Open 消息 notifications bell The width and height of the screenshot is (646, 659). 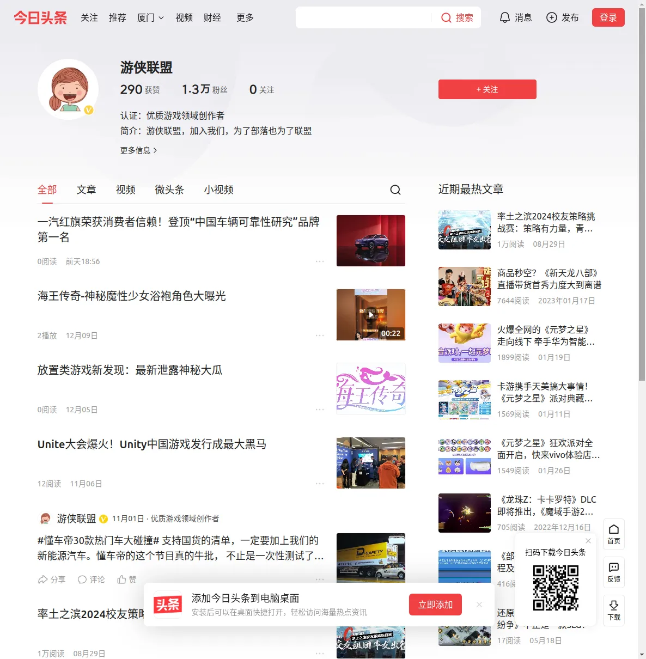pyautogui.click(x=505, y=17)
